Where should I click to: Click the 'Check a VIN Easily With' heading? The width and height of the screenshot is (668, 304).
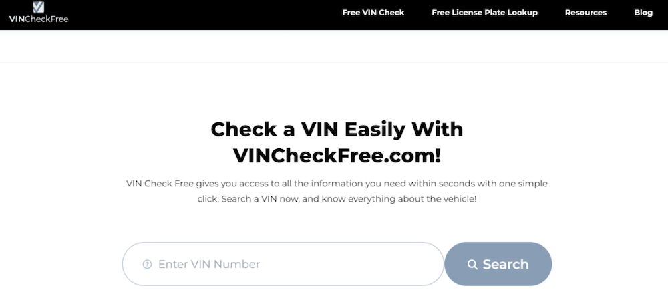pos(337,129)
